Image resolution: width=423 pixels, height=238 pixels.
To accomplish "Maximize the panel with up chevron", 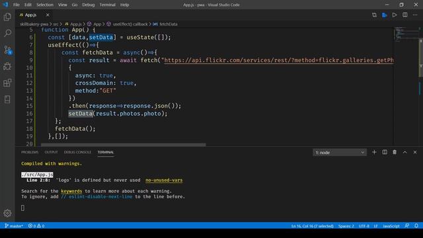I will pyautogui.click(x=405, y=152).
